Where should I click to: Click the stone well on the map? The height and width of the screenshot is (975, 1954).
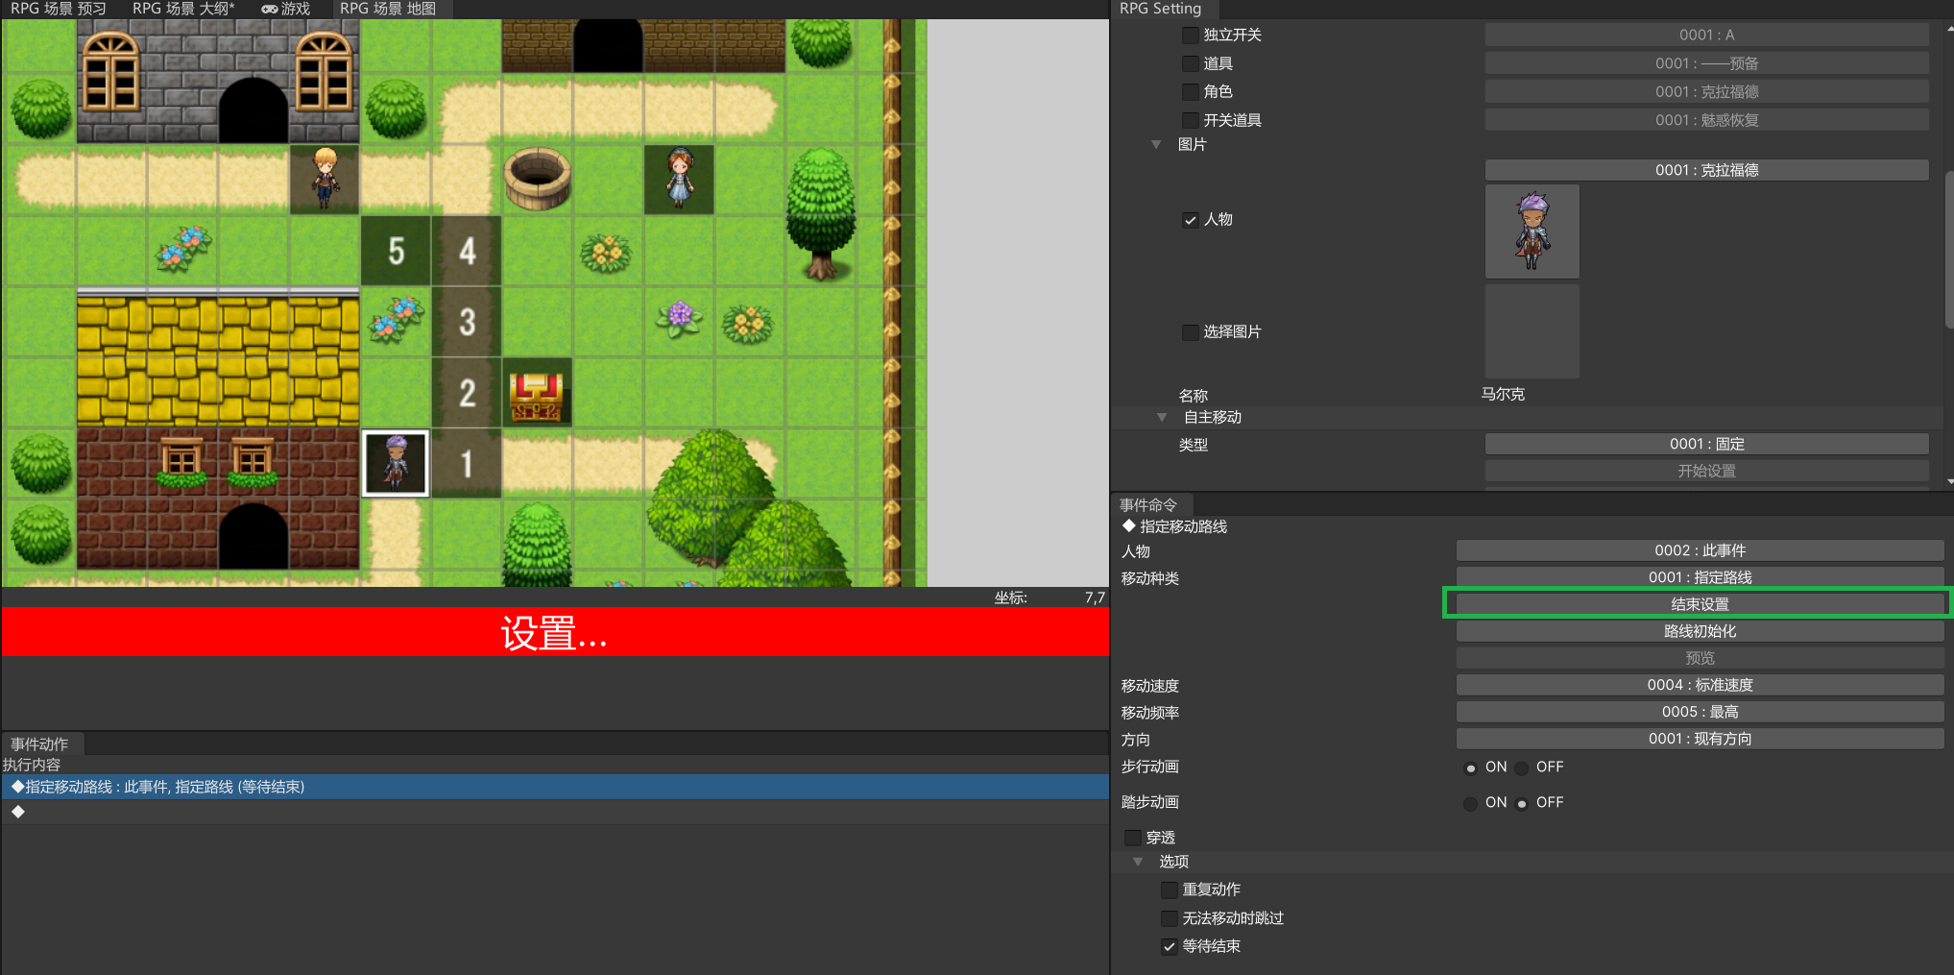(537, 179)
